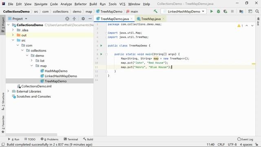The height and width of the screenshot is (147, 261).
Task: Open the Ant tool window on right edge
Action: [x=258, y=21]
